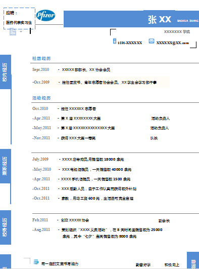
Task: Click the line 第X届XXXXXXXX大赛
Action: [x=81, y=119]
